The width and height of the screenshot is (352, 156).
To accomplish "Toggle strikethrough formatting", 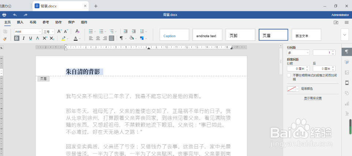I will coord(37,38).
